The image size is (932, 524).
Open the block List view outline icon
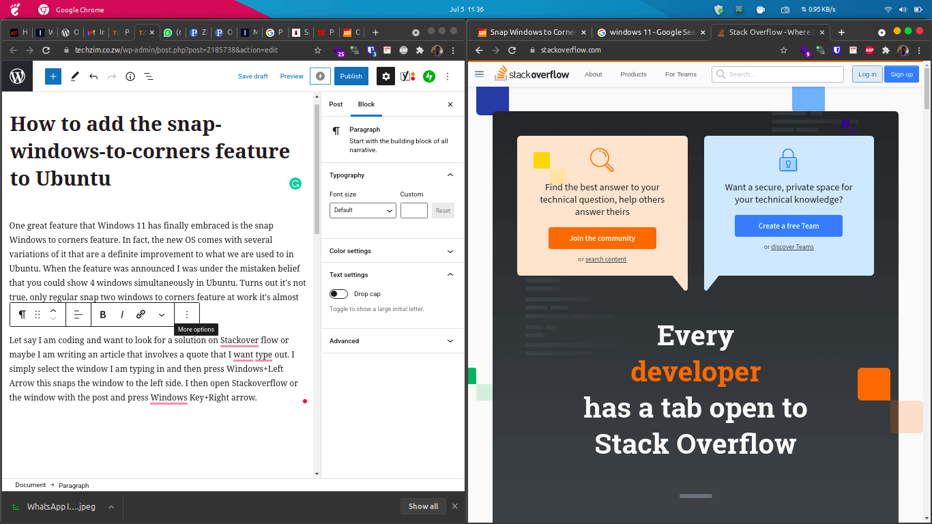pyautogui.click(x=148, y=76)
